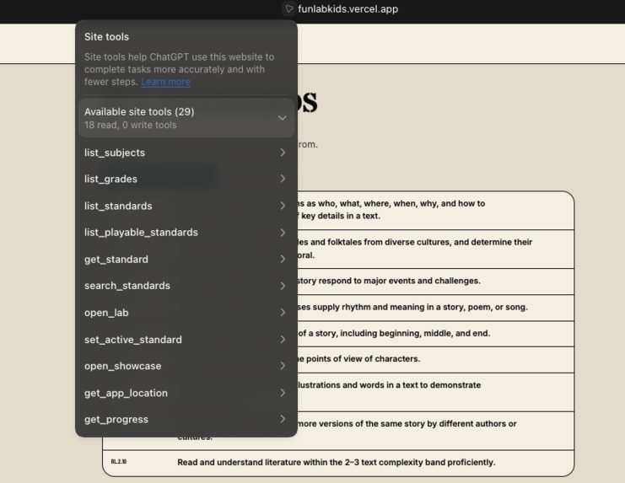The width and height of the screenshot is (625, 483).
Task: Click the funlabkids.vercel.app address text
Action: coord(348,8)
